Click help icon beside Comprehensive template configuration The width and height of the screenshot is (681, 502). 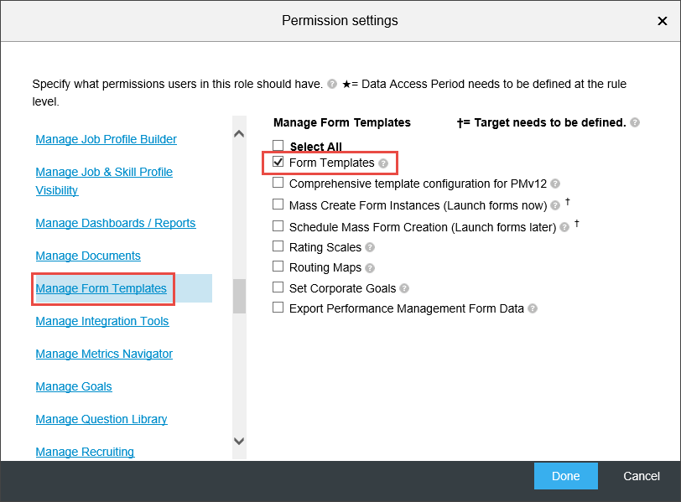click(555, 184)
